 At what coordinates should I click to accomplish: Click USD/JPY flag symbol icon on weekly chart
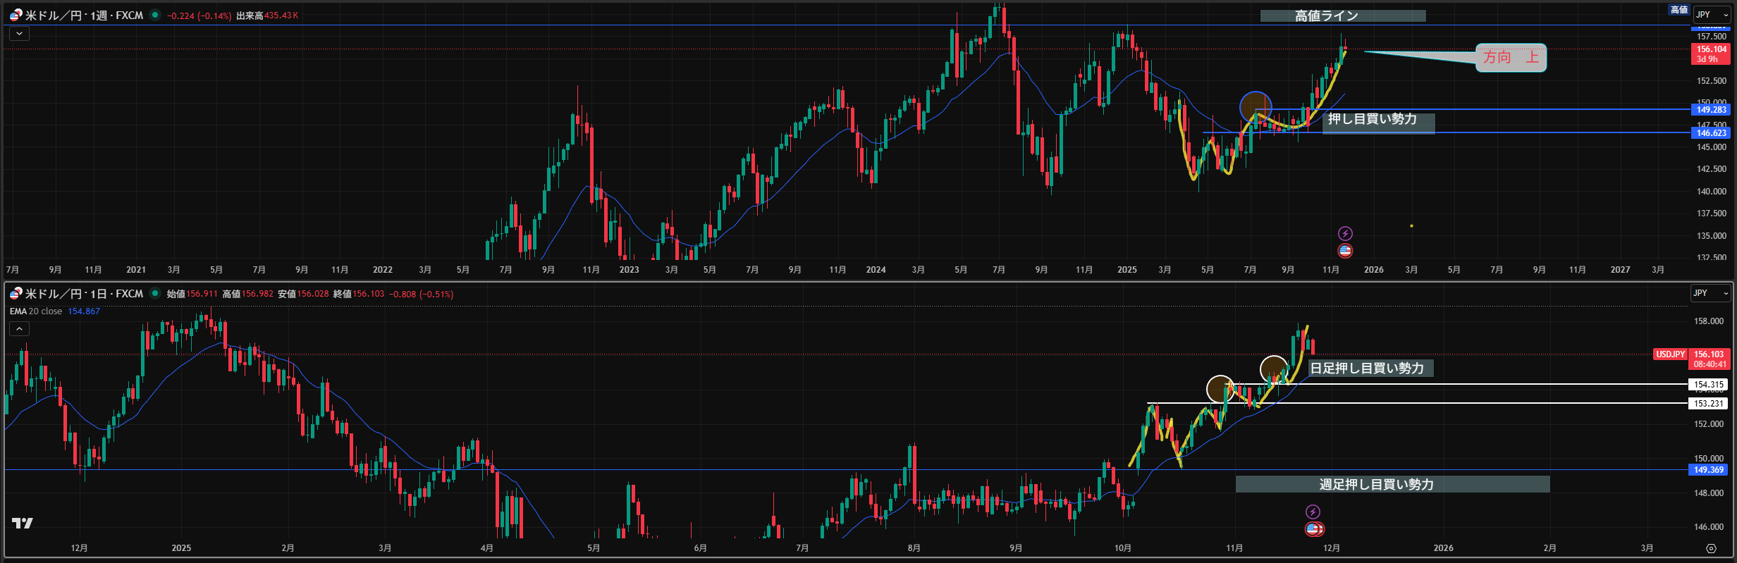click(16, 15)
